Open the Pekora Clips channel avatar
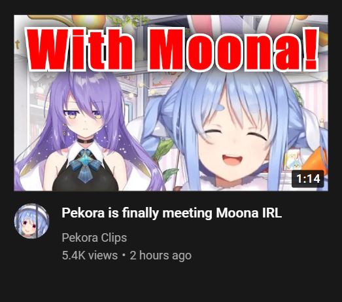 pyautogui.click(x=31, y=221)
